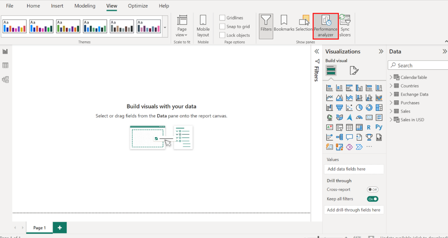
Task: Click the Bookmarks pane icon
Action: pyautogui.click(x=284, y=23)
